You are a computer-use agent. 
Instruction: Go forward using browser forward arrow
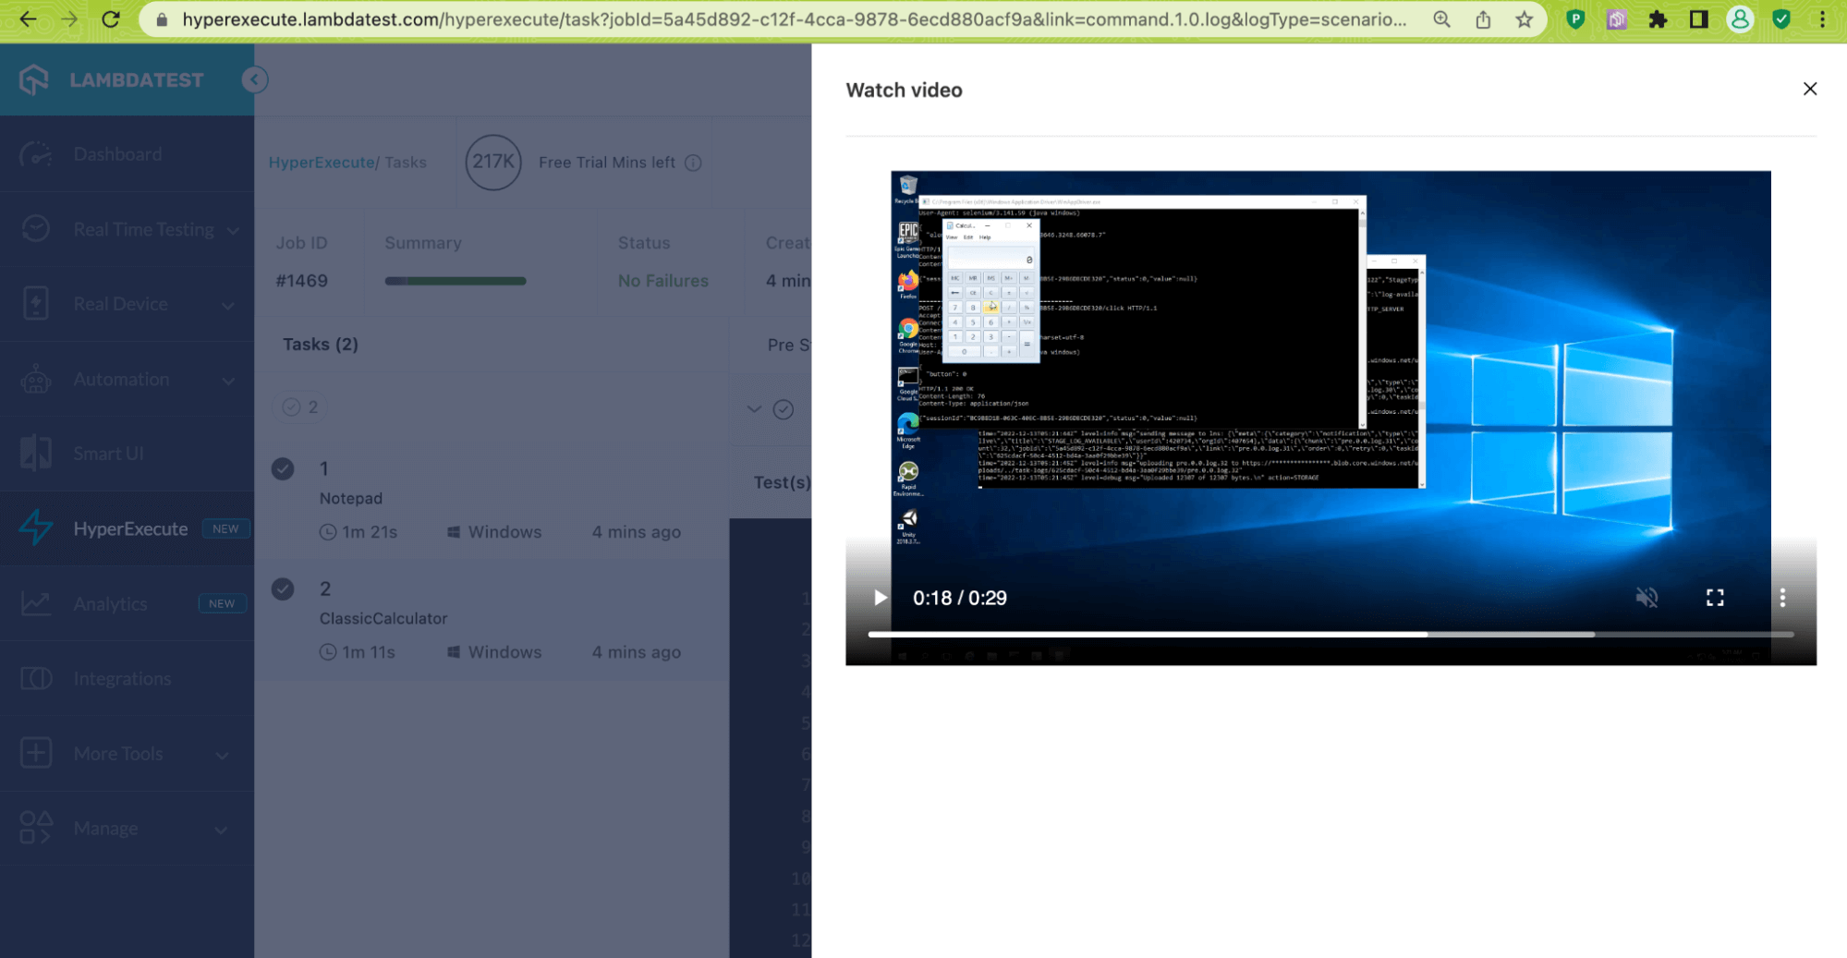coord(69,19)
